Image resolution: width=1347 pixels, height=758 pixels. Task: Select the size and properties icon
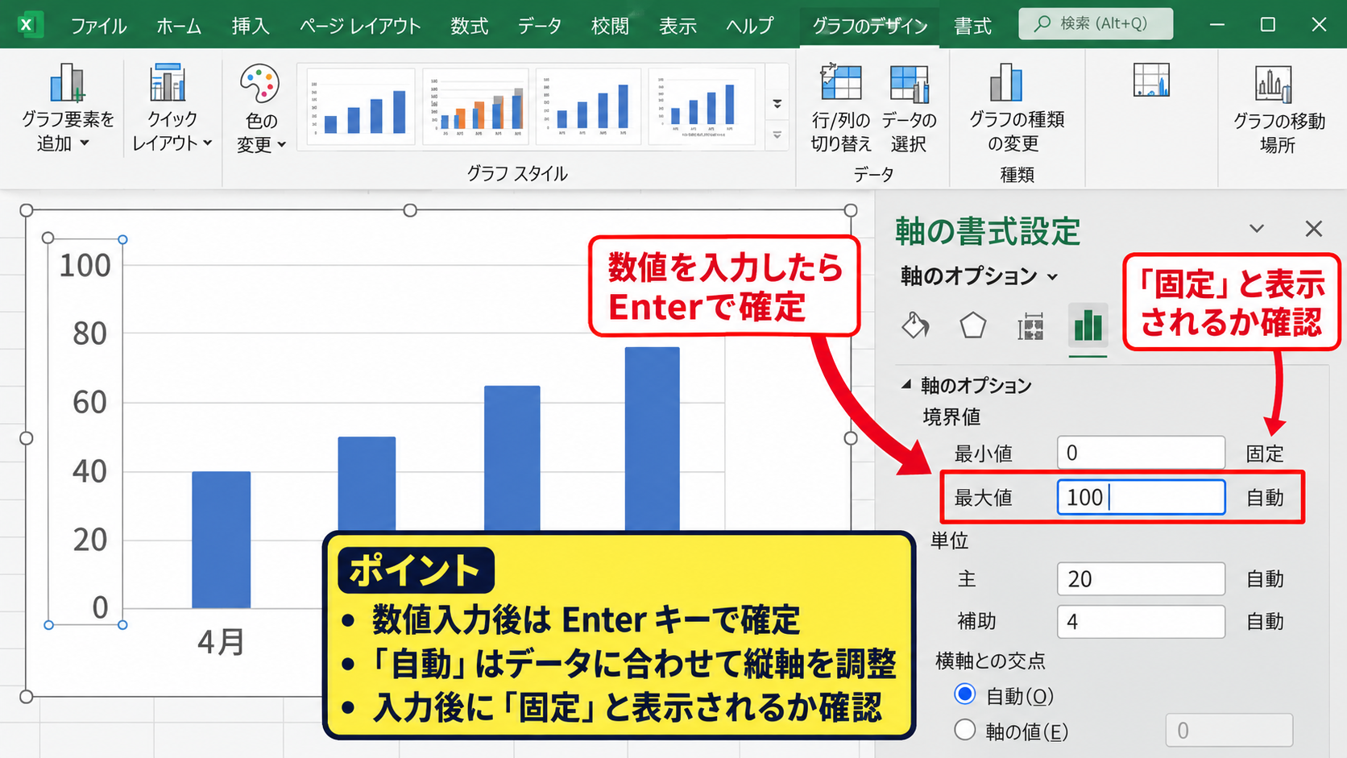click(1030, 326)
